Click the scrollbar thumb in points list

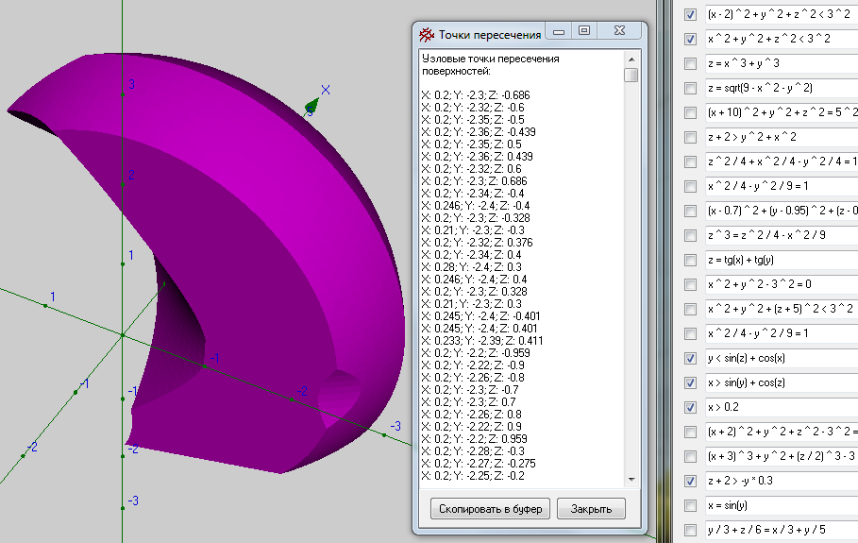click(x=631, y=76)
